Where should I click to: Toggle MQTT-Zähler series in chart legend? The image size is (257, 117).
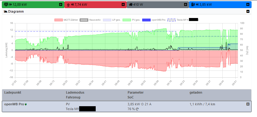click(66, 20)
